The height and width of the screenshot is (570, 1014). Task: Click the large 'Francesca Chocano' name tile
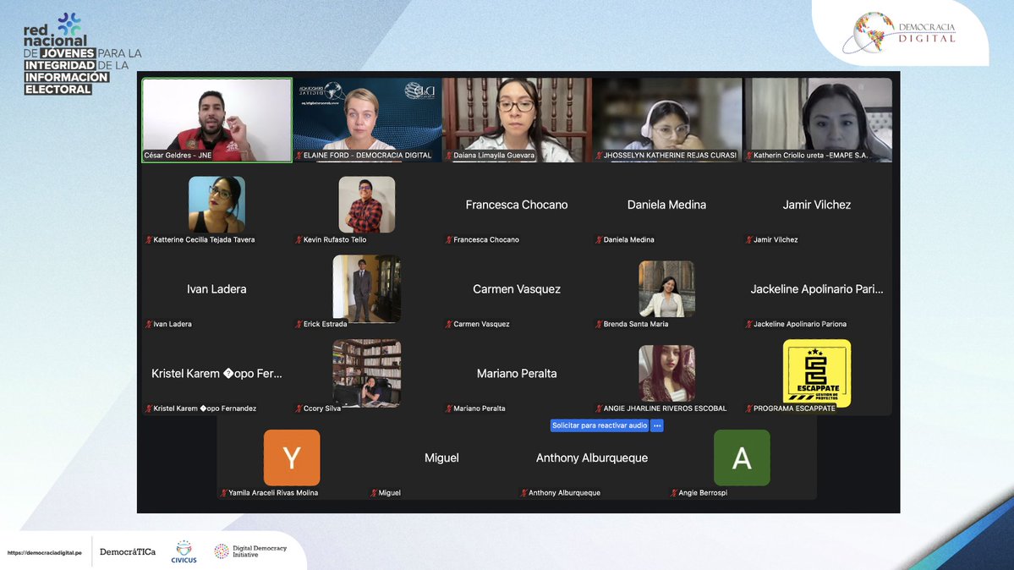(517, 205)
